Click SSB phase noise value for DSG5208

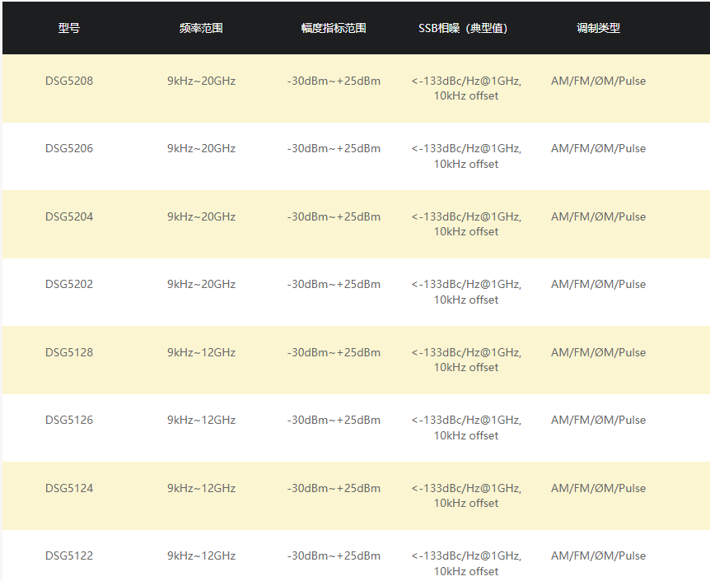point(466,88)
